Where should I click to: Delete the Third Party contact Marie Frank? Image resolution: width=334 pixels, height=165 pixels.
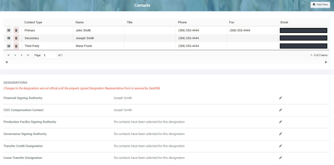[16, 46]
